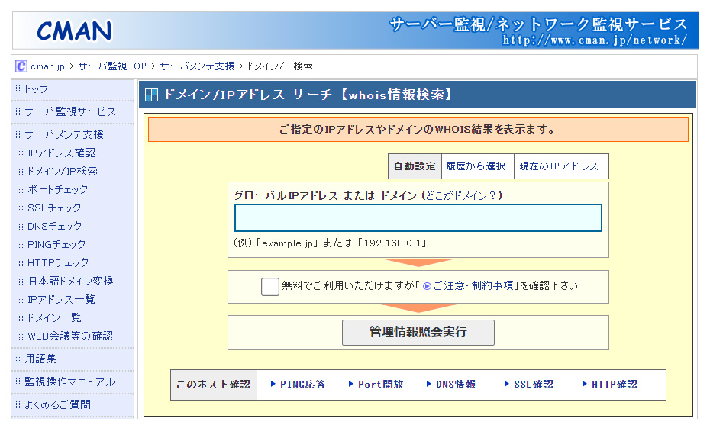
Task: Select the 自動設定 tab
Action: click(415, 166)
